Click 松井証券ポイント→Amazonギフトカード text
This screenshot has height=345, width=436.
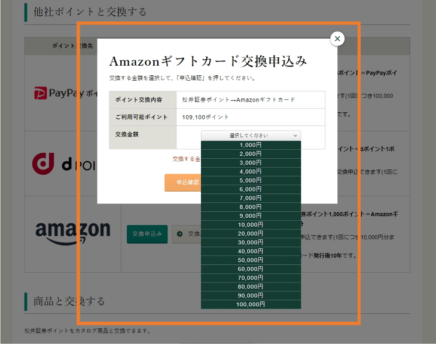[239, 100]
